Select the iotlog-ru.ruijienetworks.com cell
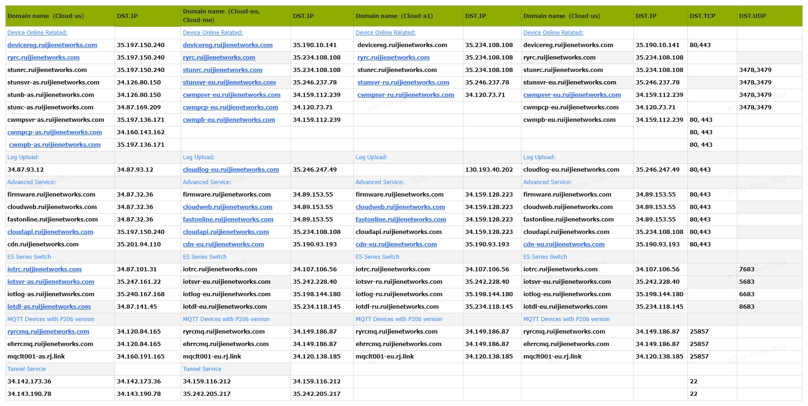The height and width of the screenshot is (406, 808). (408, 294)
